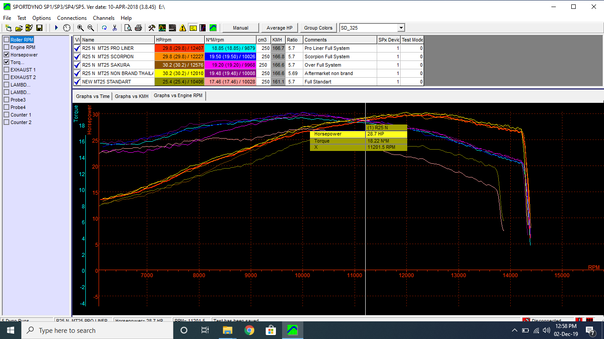This screenshot has width=604, height=339.
Task: Open the Test menu
Action: (x=22, y=18)
